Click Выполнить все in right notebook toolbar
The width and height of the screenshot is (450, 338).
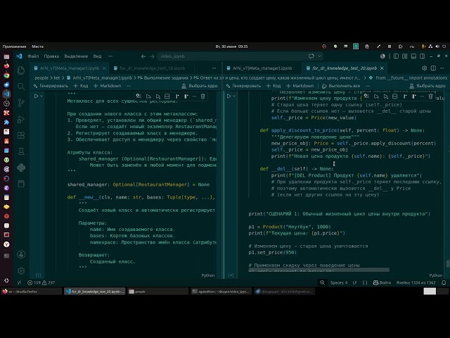coord(341,86)
